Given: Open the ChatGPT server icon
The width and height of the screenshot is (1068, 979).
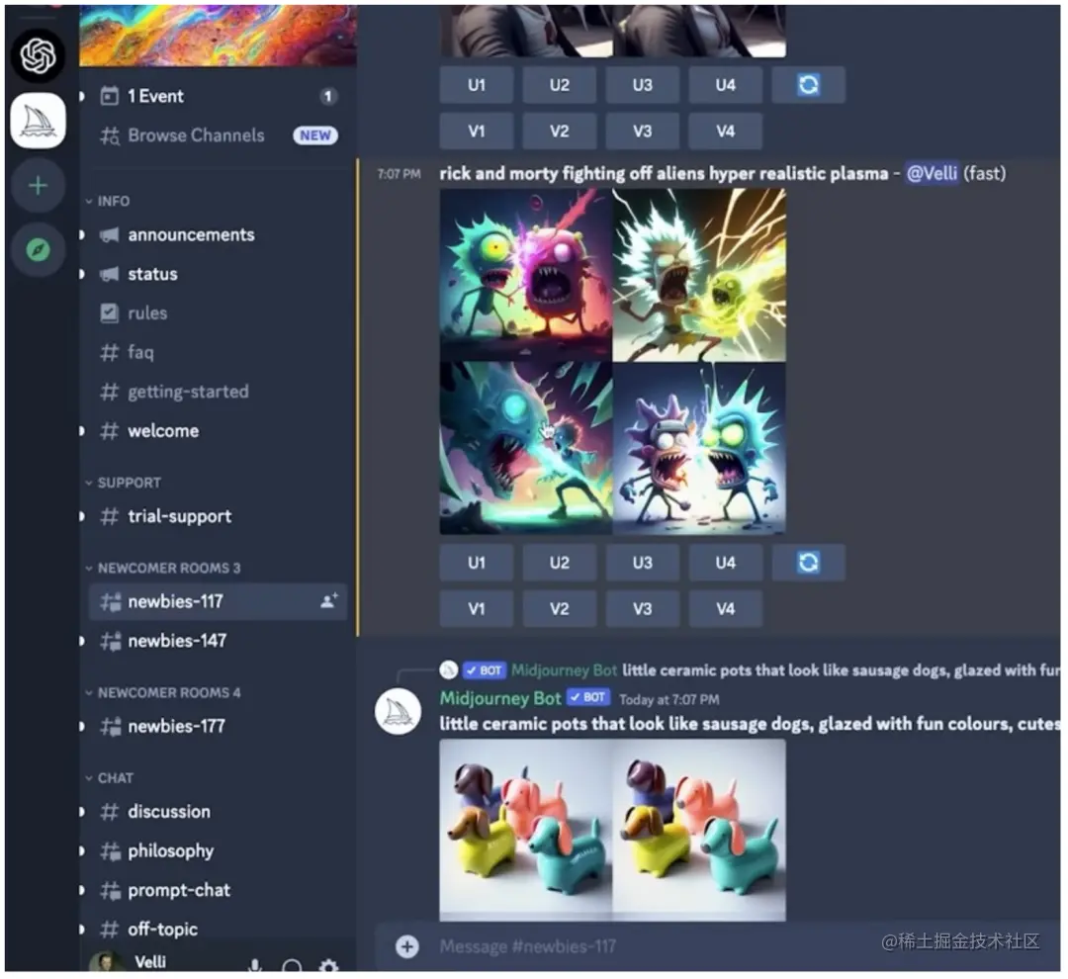Looking at the screenshot, I should click(39, 55).
